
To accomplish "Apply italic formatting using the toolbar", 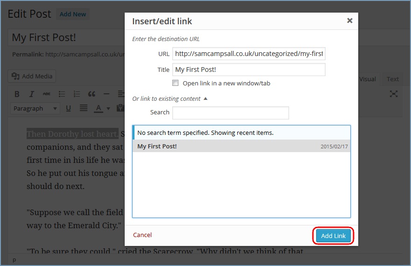I will coord(32,94).
